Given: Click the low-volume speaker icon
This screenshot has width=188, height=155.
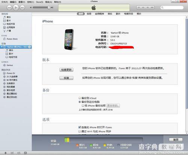Looking at the screenshot, I should (31, 8).
